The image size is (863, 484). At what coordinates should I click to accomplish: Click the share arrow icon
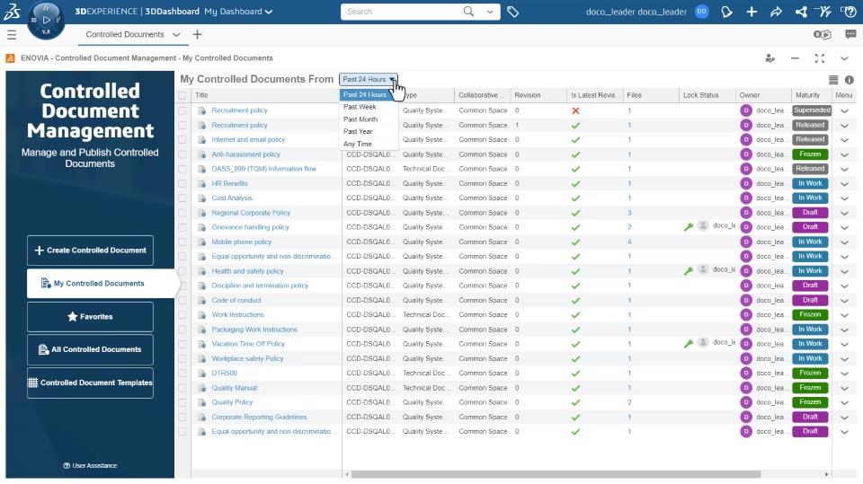[776, 12]
